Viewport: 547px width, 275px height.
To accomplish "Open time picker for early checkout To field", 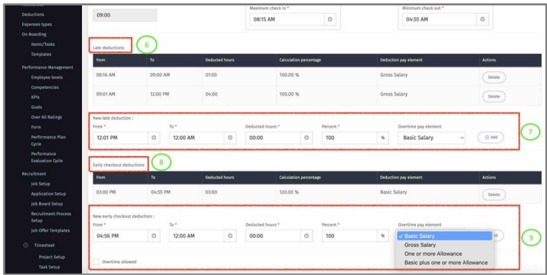I will 230,236.
